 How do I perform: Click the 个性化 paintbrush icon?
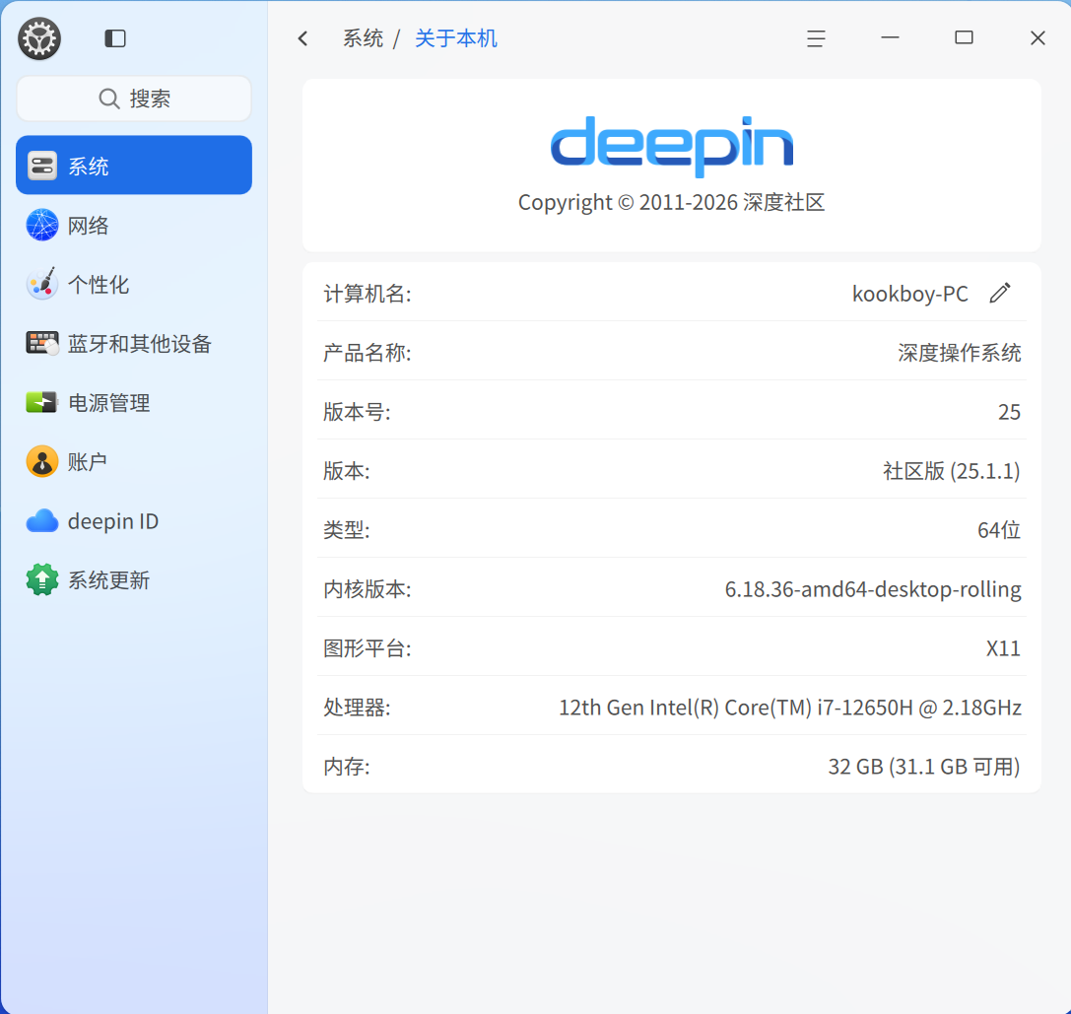(x=42, y=284)
